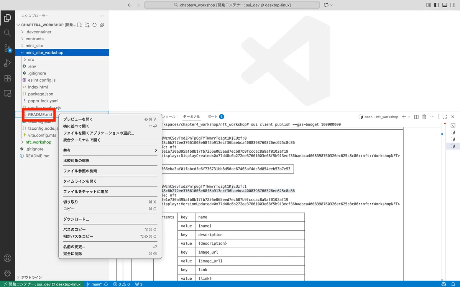
Task: Choose ダウンロード in context menu
Action: 110,219
